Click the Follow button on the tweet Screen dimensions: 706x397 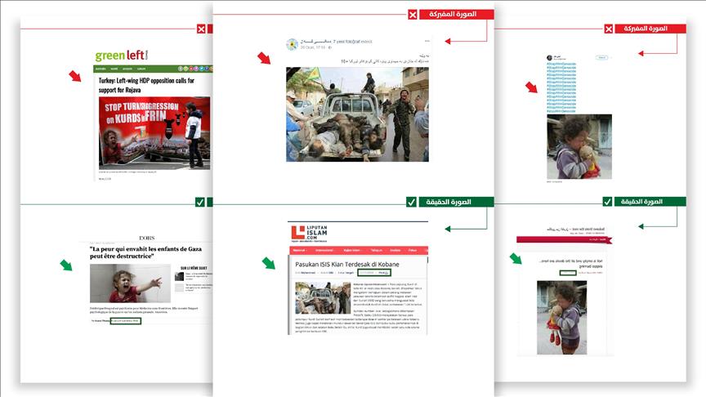click(x=602, y=58)
